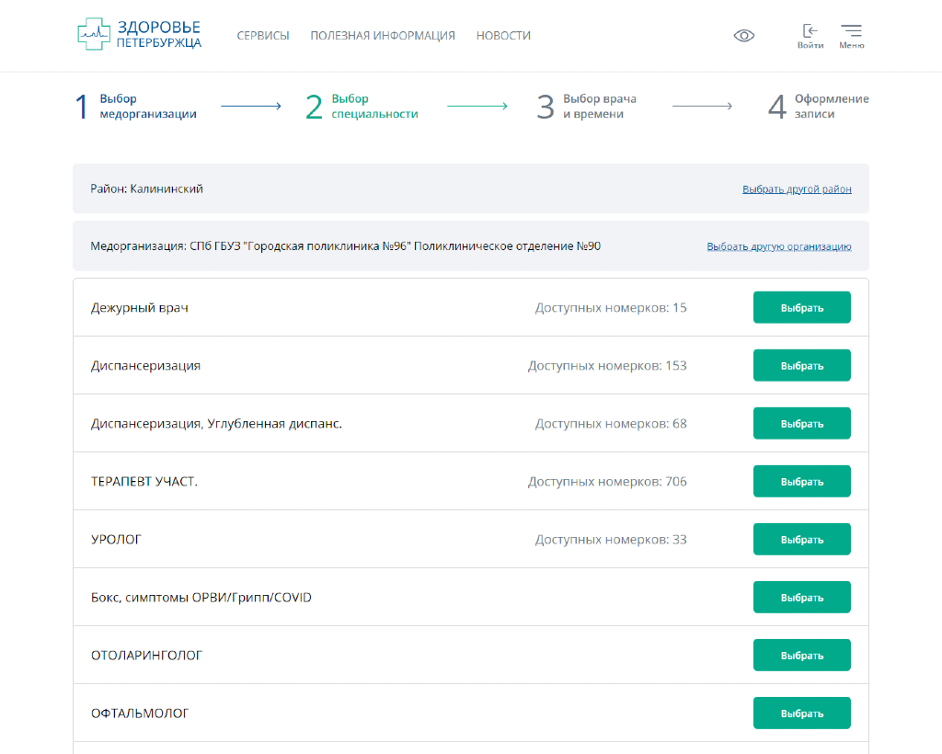Click step 3 Выбор врача и времени
The height and width of the screenshot is (754, 942).
click(587, 107)
